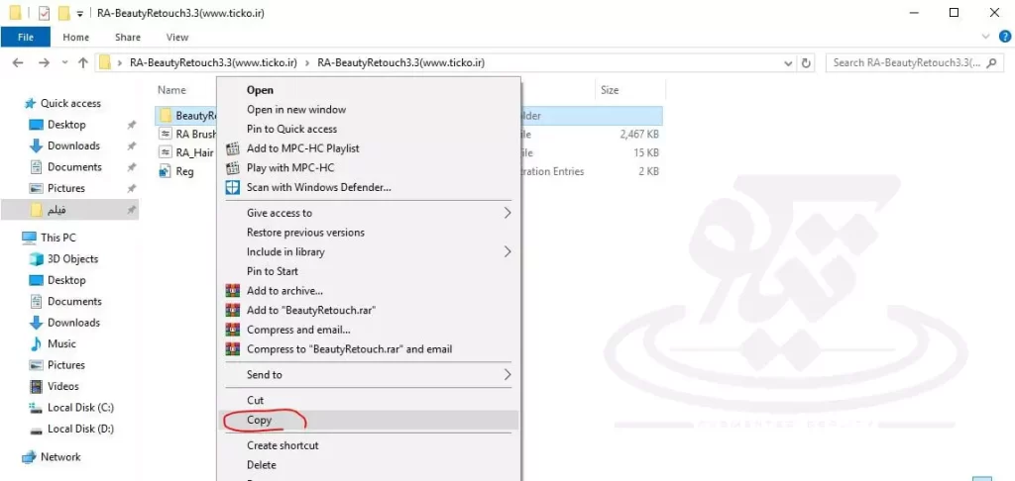Expand the Give access to submenu
Image resolution: width=1015 pixels, height=481 pixels.
tap(507, 213)
